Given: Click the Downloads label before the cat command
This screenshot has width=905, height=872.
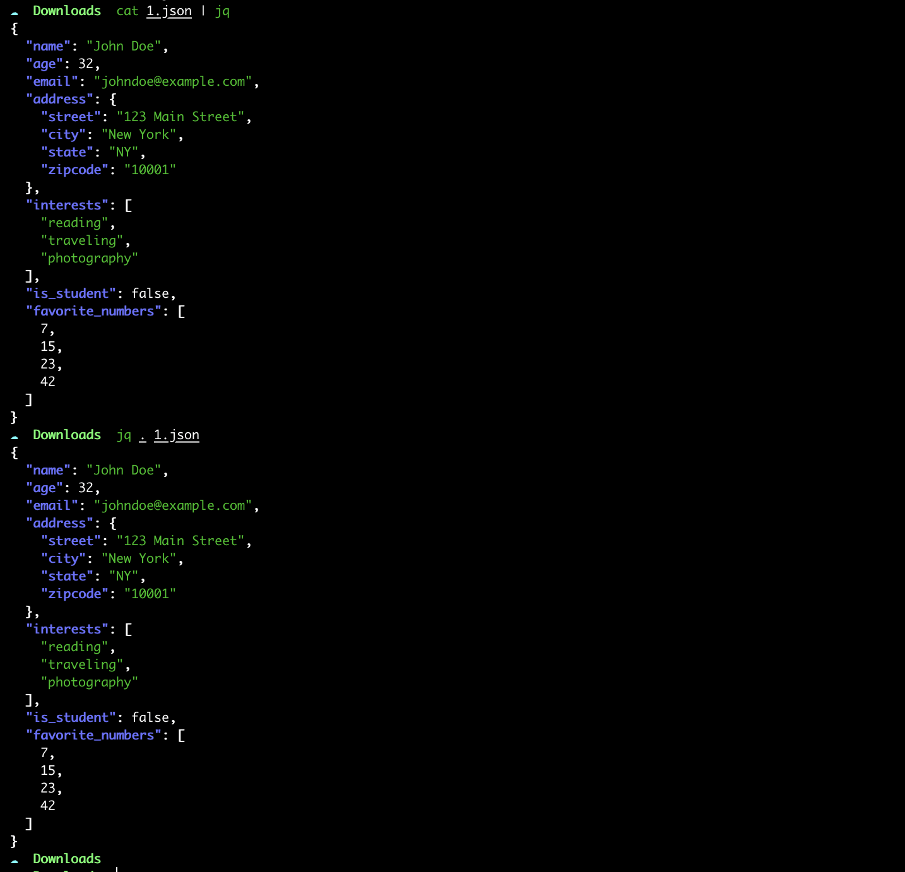Looking at the screenshot, I should [x=67, y=11].
